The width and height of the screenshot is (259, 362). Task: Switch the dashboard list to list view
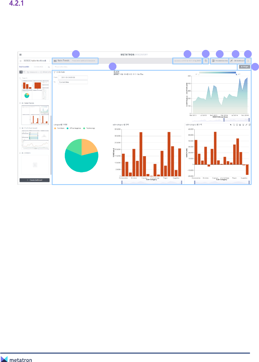click(24, 72)
